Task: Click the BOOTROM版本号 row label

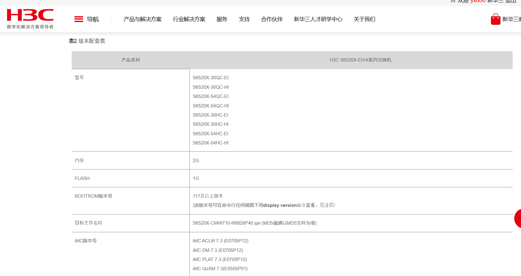Action: [93, 196]
